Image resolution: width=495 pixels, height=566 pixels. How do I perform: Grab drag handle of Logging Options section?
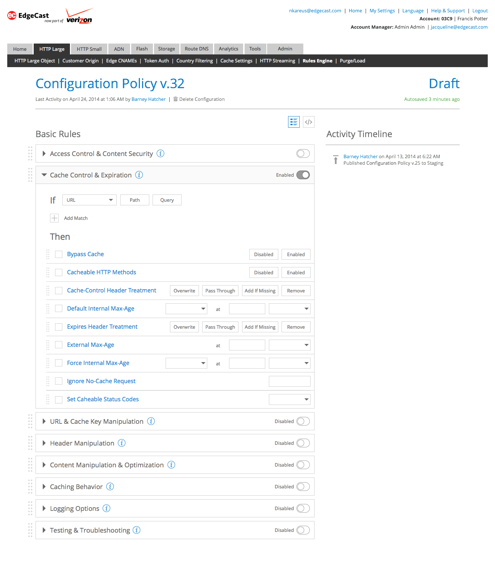(x=30, y=508)
